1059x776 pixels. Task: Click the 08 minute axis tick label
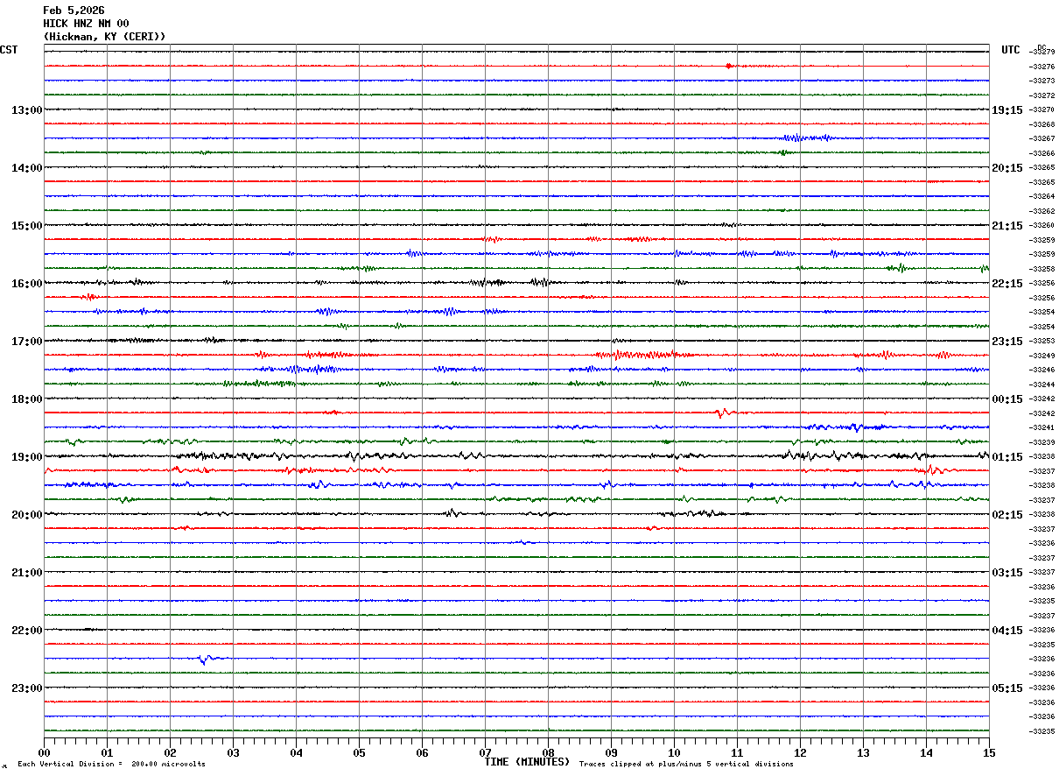549,752
